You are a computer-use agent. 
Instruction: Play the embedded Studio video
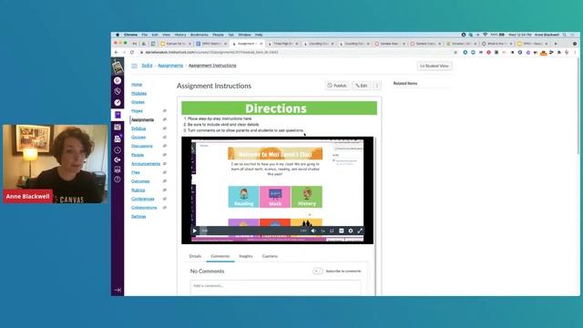(194, 231)
